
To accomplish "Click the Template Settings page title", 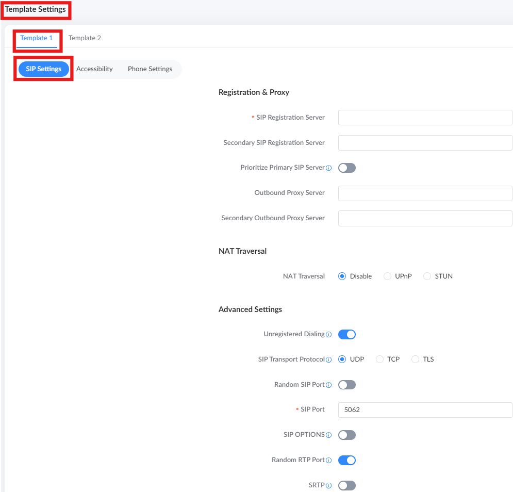I will [36, 9].
